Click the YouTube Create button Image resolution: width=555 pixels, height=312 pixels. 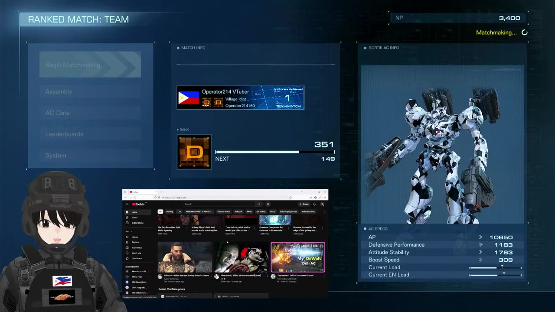[304, 204]
